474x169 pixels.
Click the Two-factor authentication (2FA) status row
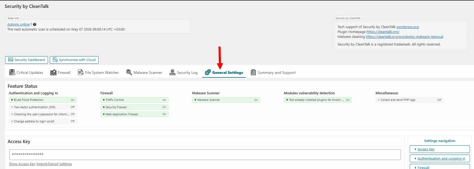[43, 107]
